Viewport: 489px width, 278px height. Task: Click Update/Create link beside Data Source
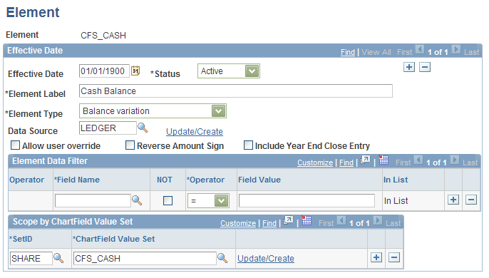[x=195, y=132]
